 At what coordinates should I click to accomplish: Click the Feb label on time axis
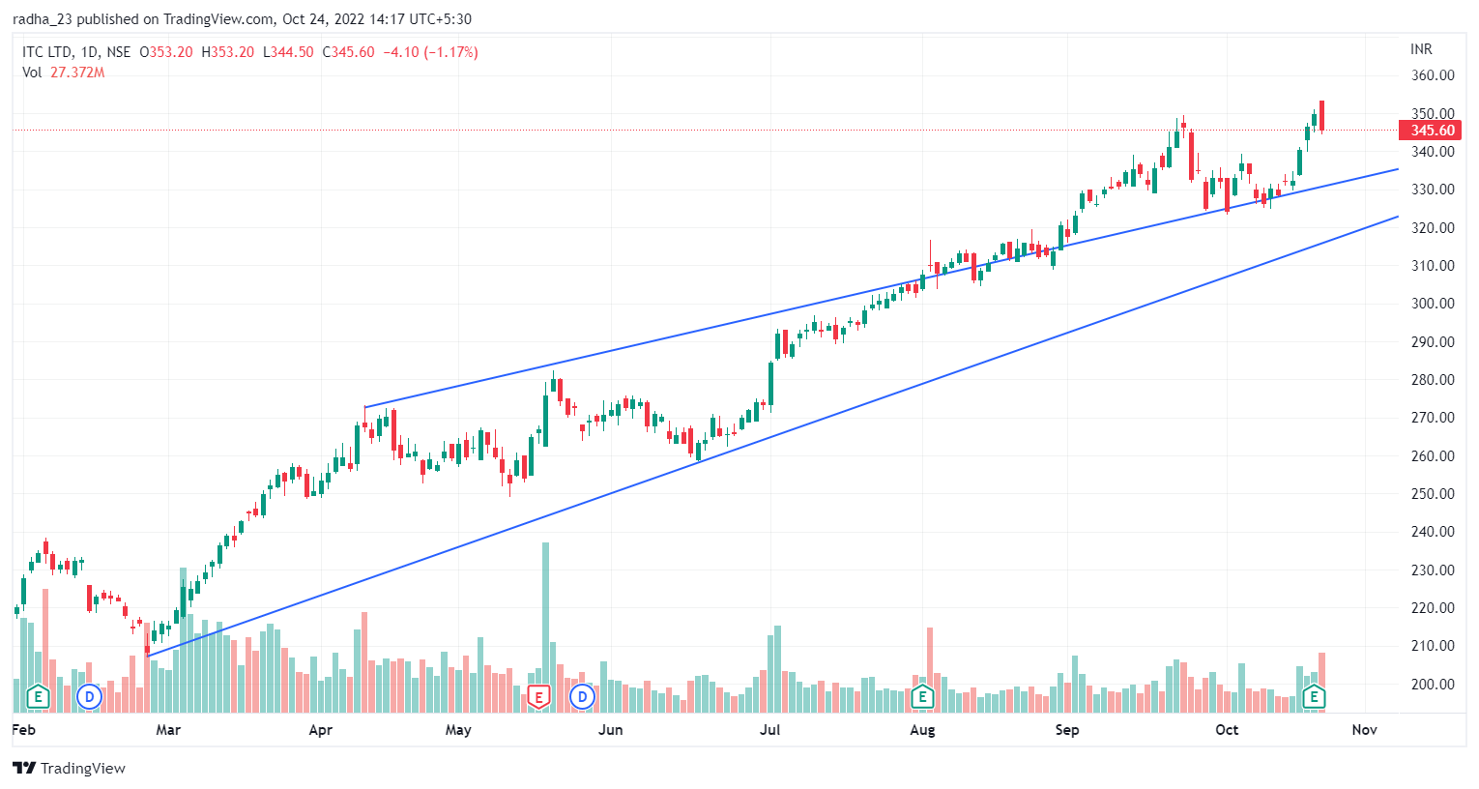pos(24,730)
